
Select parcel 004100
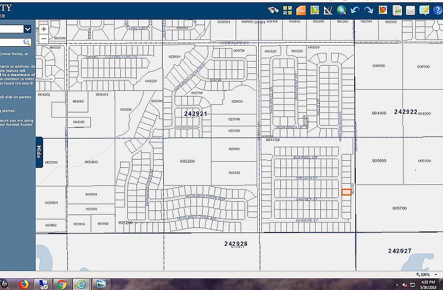pos(379,113)
